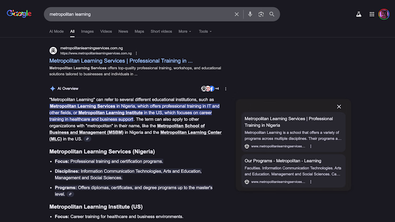Open 'Our Programs - Metropolitan - Learning' card

(293, 171)
